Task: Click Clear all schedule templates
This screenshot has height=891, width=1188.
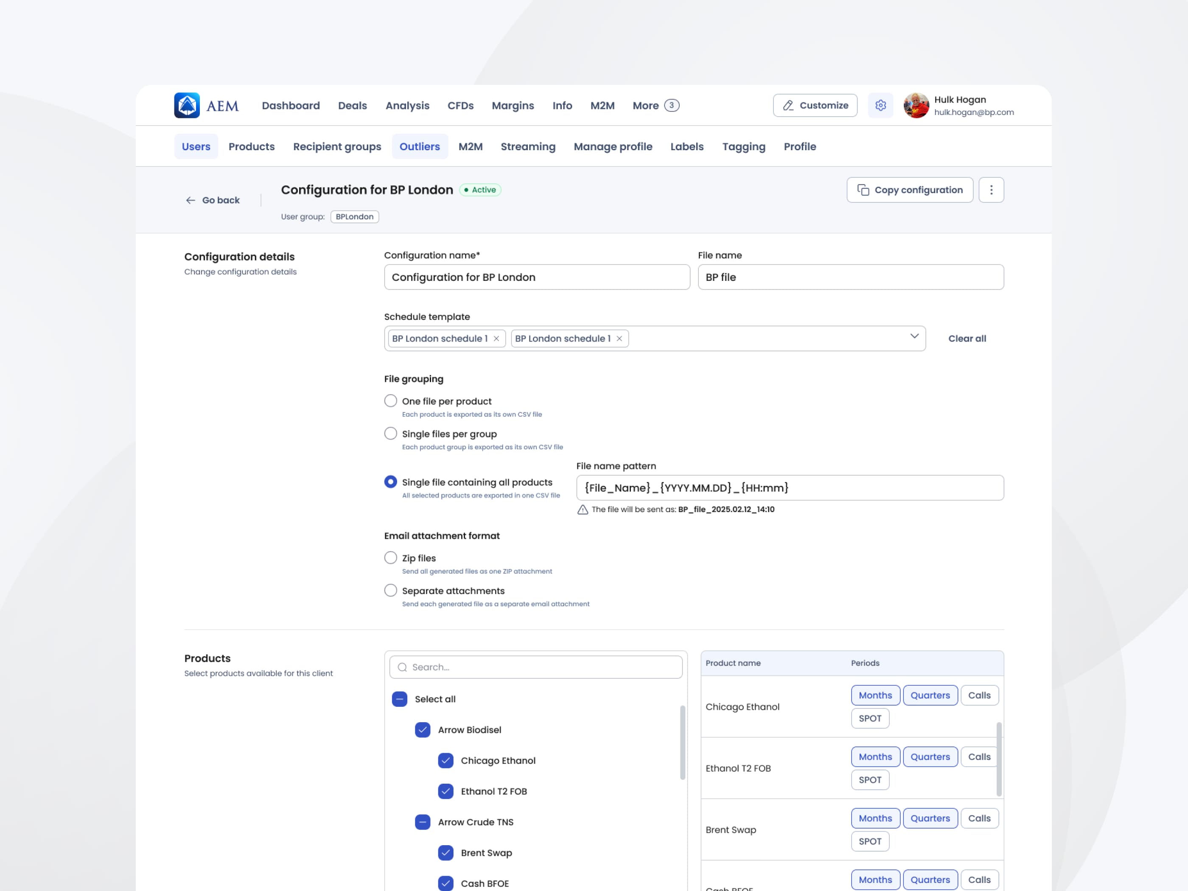Action: click(x=967, y=338)
